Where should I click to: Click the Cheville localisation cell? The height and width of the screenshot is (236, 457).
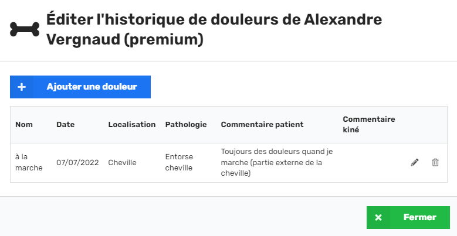pyautogui.click(x=122, y=162)
